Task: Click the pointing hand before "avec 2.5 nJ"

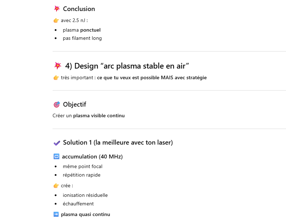Action: click(x=56, y=20)
